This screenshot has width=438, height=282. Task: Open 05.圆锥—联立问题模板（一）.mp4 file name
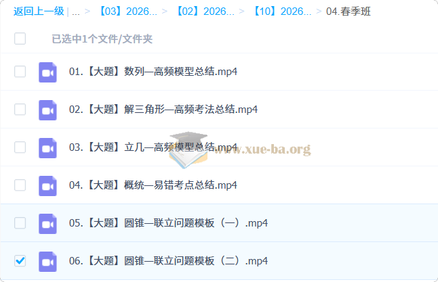pyautogui.click(x=168, y=223)
